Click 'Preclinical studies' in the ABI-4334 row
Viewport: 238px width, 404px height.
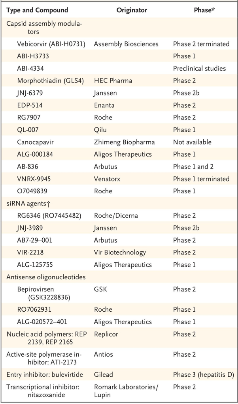coord(199,68)
